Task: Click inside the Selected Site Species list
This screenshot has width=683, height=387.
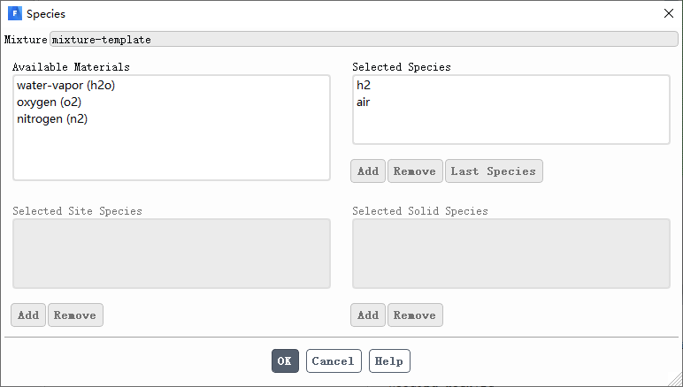Action: tap(172, 254)
